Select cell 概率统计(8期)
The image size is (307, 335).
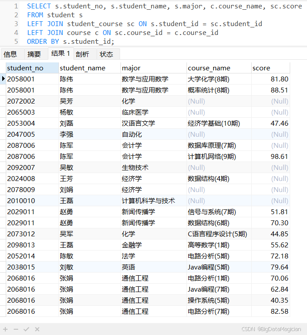pyautogui.click(x=219, y=90)
